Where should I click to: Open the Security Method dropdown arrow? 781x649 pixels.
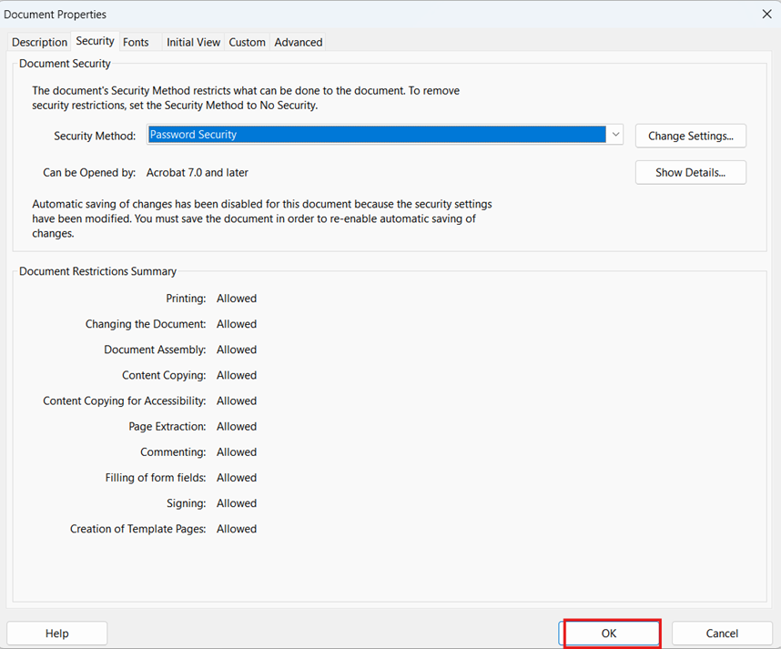[615, 135]
